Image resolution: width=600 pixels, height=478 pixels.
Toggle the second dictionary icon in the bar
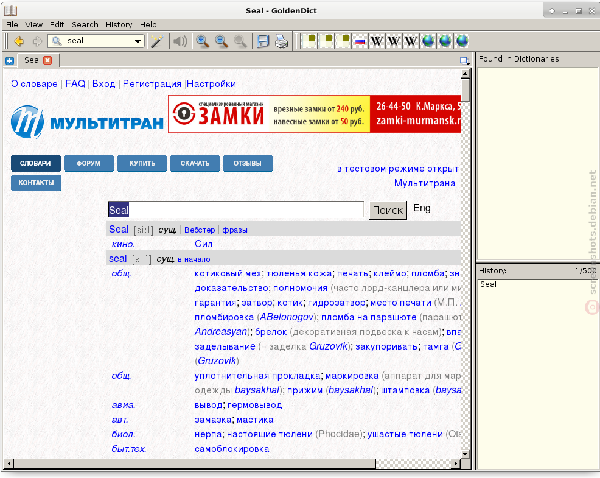(x=326, y=41)
